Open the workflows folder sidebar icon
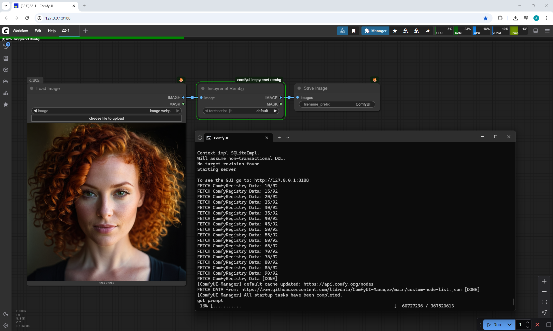553x331 pixels. coord(6,81)
